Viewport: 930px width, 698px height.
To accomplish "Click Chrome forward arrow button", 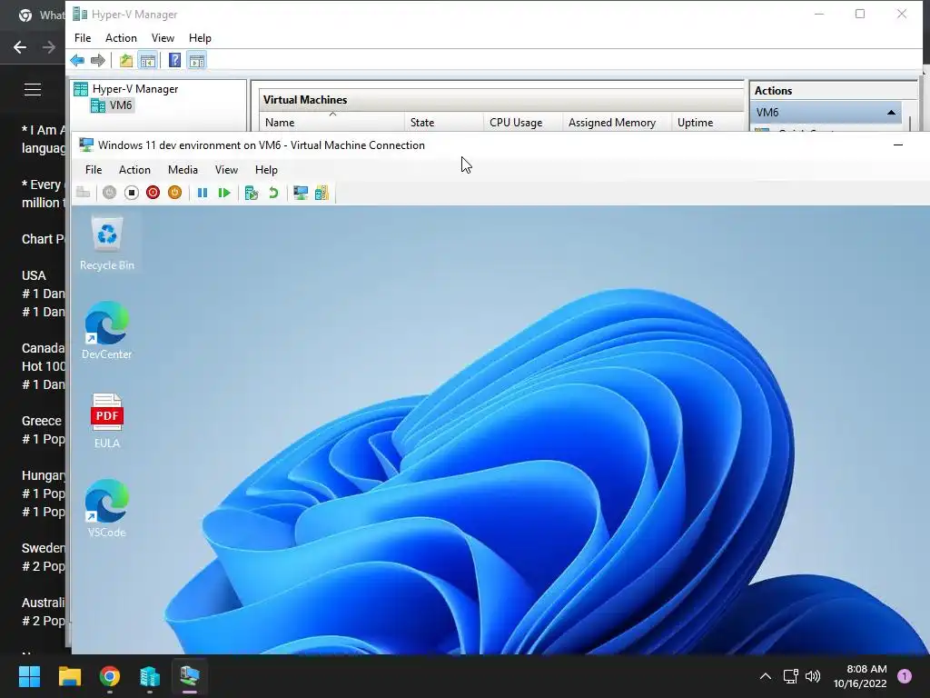I will click(x=49, y=47).
